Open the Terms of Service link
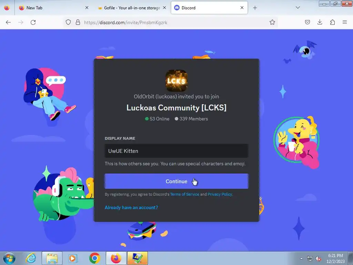353x265 pixels. click(185, 194)
